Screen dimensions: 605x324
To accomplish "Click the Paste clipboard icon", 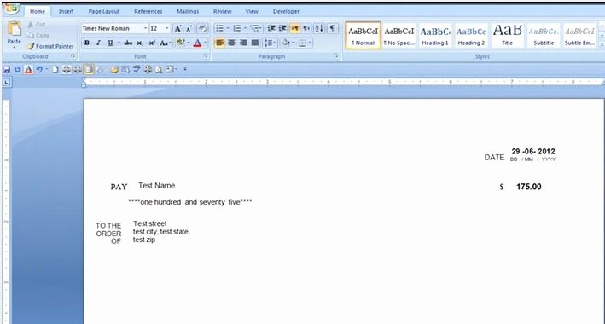I will 15,29.
